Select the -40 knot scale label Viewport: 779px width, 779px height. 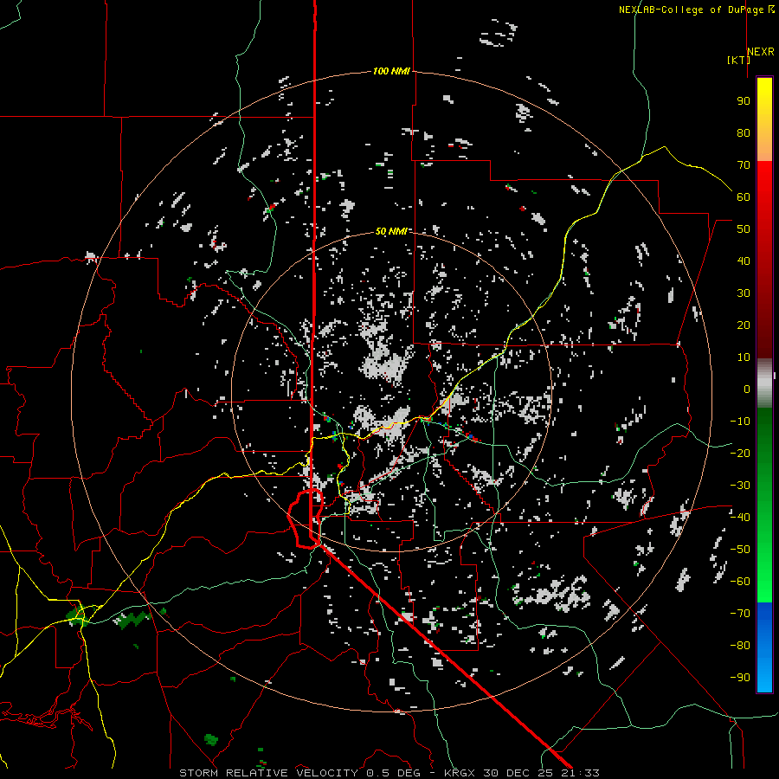[x=740, y=518]
